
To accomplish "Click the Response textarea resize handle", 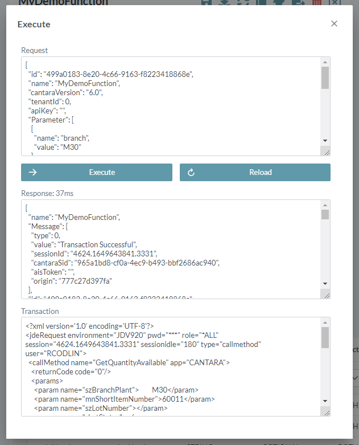I will (x=325, y=295).
